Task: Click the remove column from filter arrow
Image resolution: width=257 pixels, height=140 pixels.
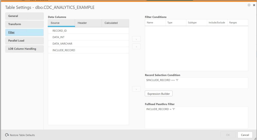Action: tap(136, 47)
